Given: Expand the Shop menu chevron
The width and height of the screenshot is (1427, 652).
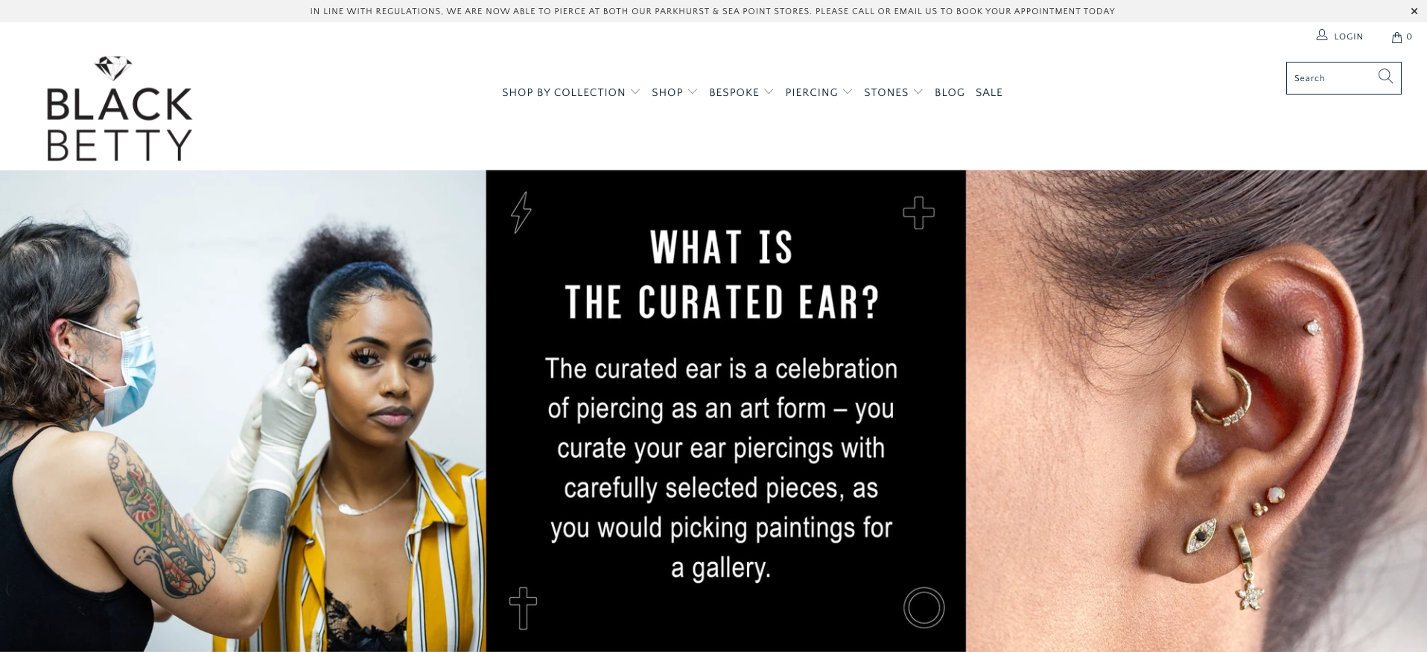Looking at the screenshot, I should (x=692, y=92).
